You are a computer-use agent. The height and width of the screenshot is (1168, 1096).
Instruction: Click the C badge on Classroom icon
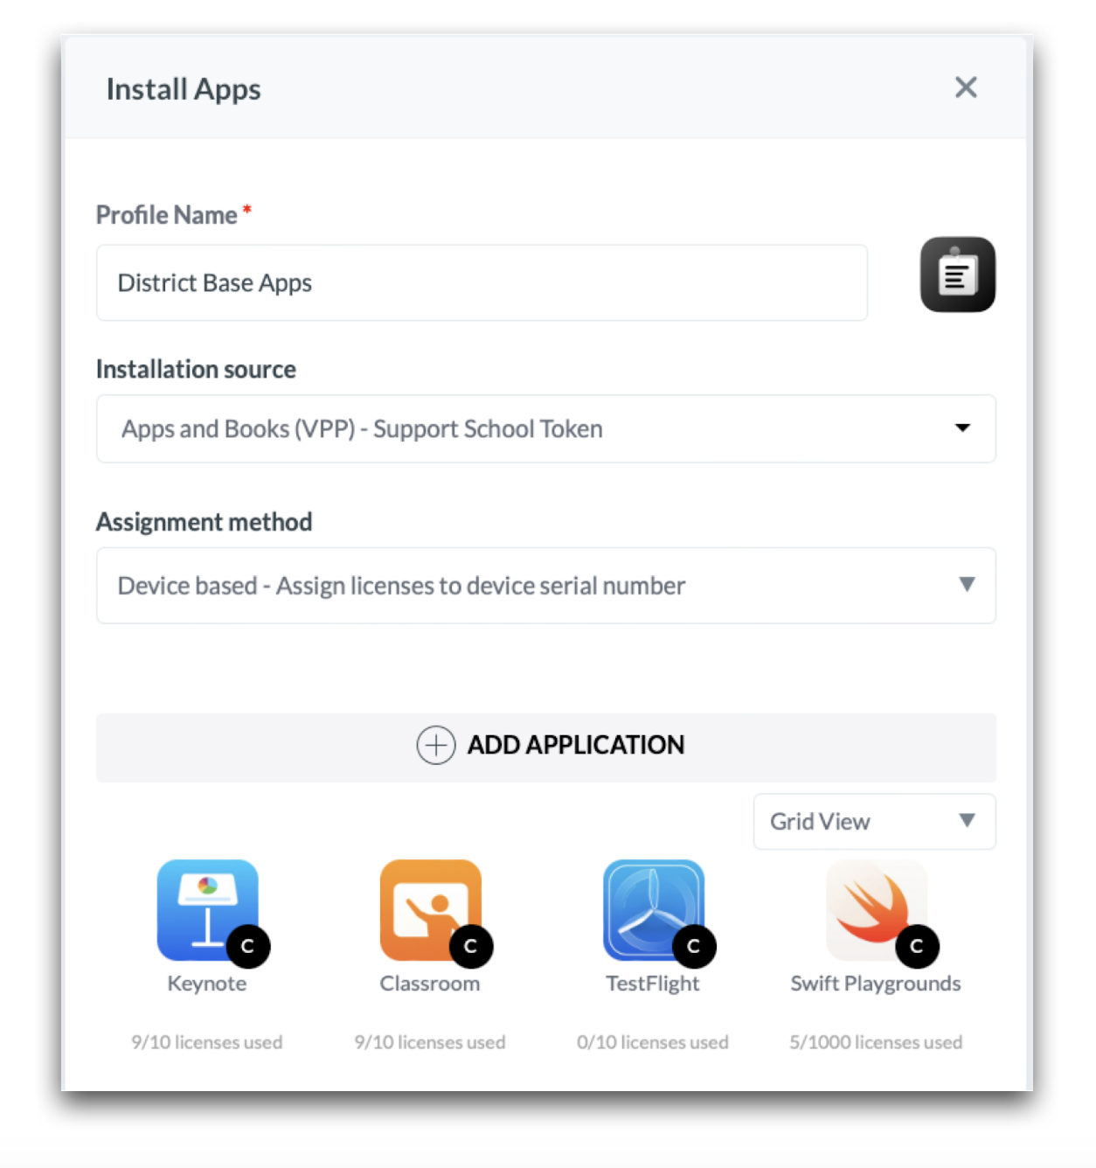pos(471,946)
